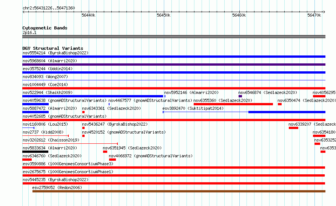This screenshot has width=336, height=206.
Task: Click the blue esv3575244 variant bar
Action: [x=174, y=72]
